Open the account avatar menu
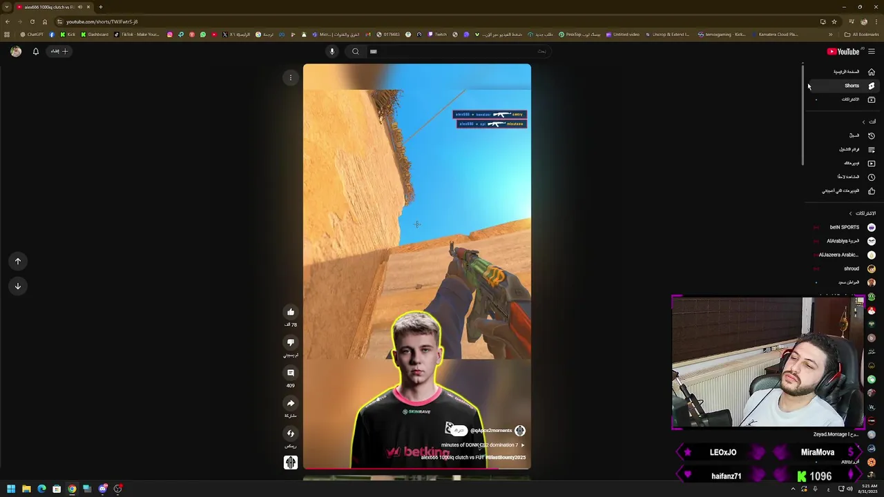 [16, 51]
